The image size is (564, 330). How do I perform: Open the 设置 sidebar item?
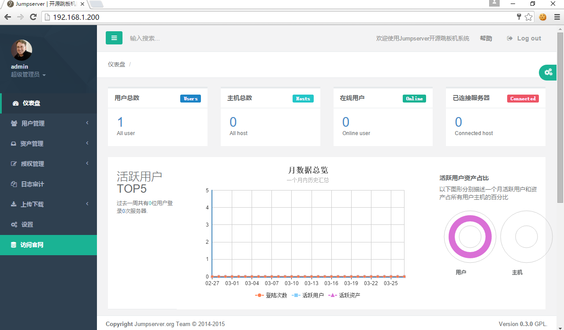point(48,225)
